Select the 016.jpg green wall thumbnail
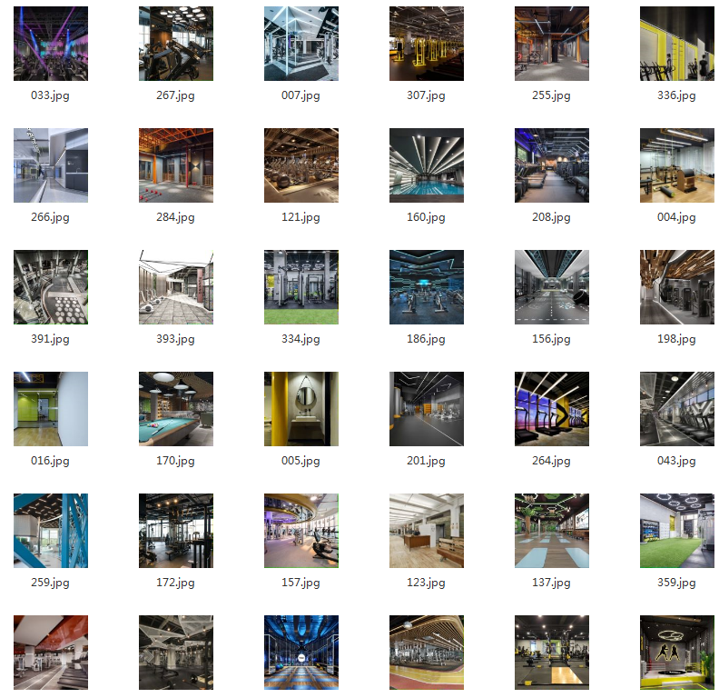Image resolution: width=719 pixels, height=698 pixels. [51, 409]
